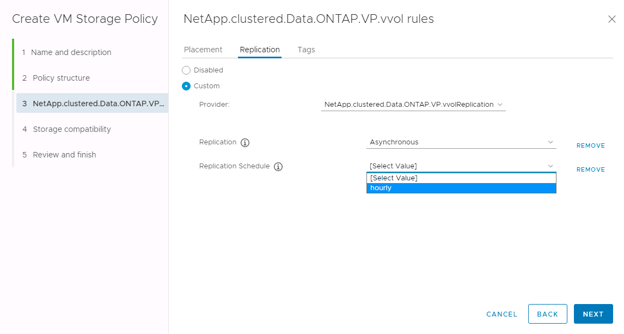Go back with the Back button

coord(547,314)
